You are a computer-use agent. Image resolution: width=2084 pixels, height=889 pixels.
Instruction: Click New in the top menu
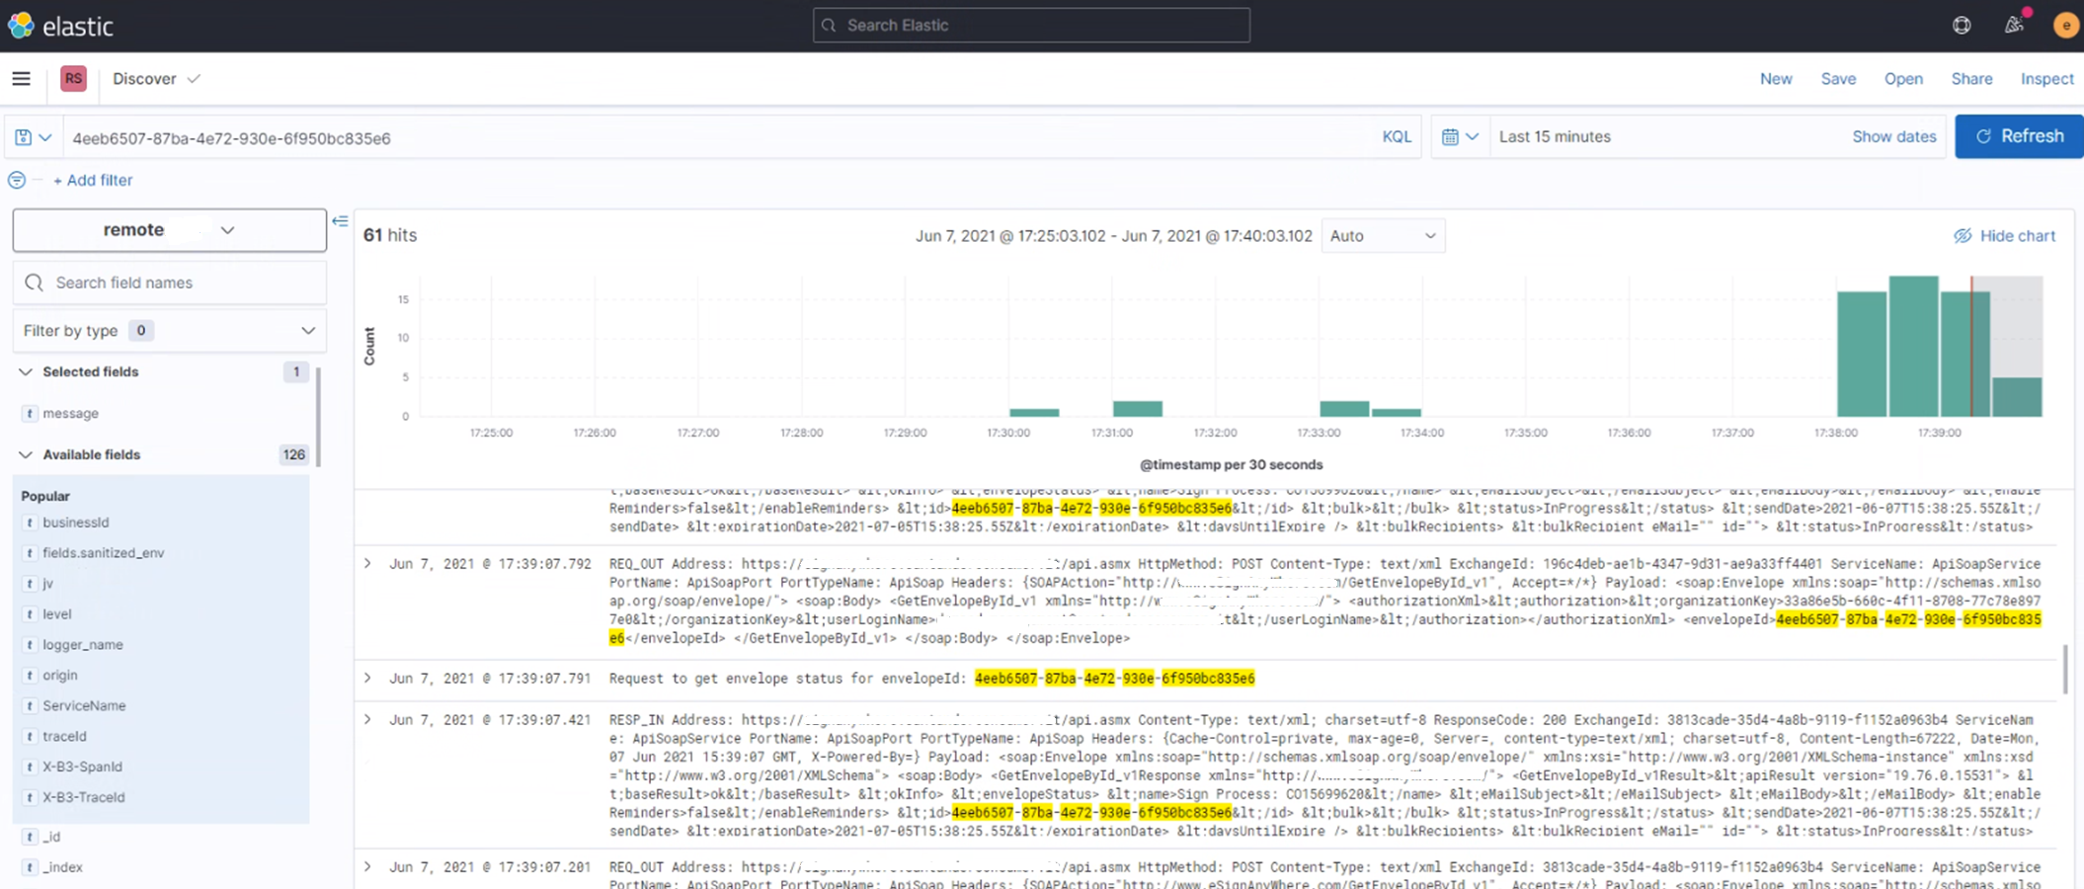(x=1776, y=79)
